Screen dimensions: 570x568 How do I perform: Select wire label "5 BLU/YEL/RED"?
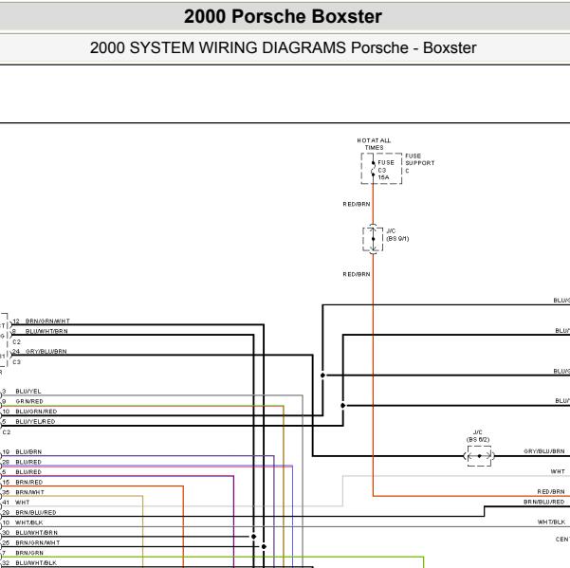[x=28, y=422]
